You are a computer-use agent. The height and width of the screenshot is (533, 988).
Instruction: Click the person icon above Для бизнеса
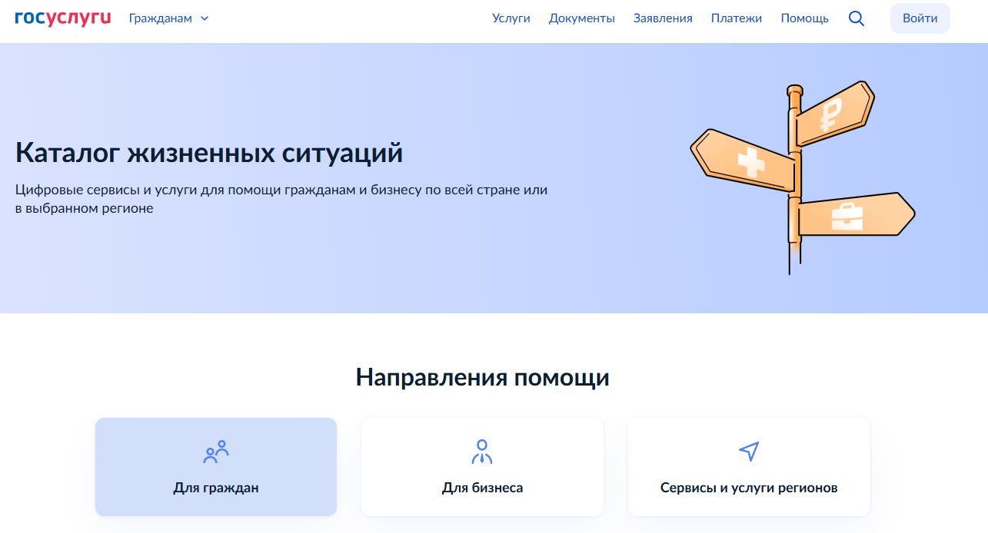pyautogui.click(x=482, y=452)
